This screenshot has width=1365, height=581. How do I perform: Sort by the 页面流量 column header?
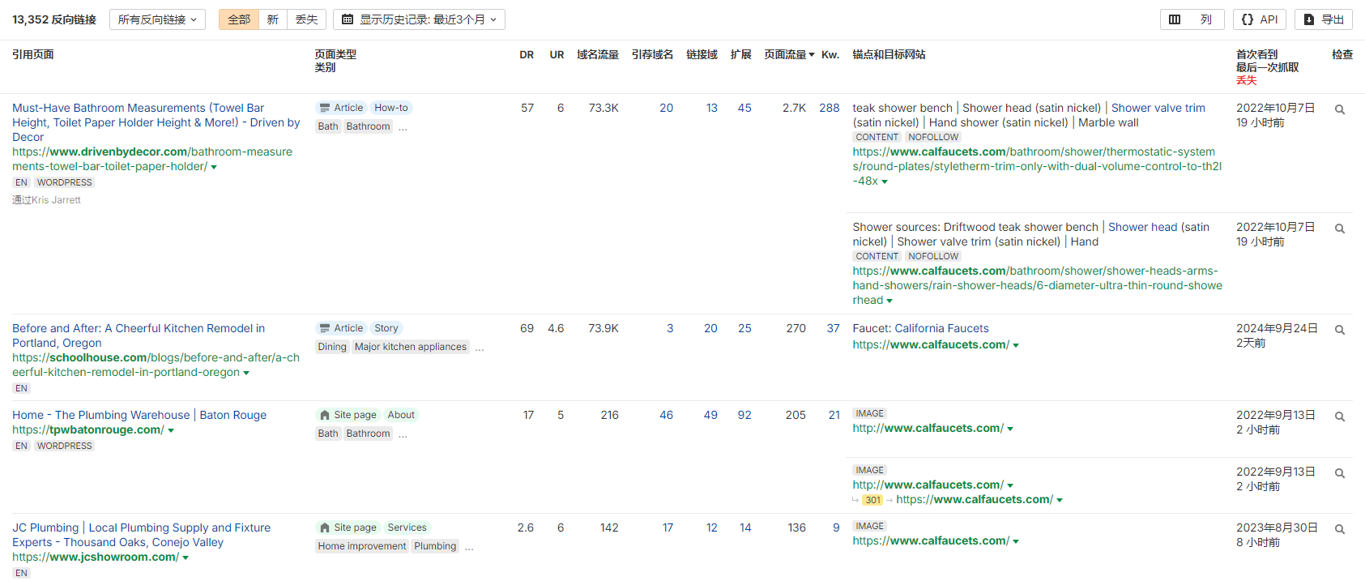[789, 54]
